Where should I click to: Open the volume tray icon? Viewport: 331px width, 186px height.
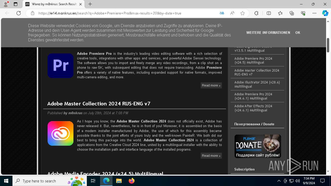[298, 181]
